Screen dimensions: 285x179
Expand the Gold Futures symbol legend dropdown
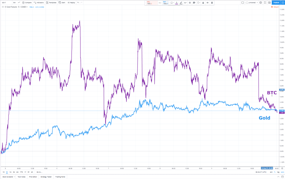point(27,7)
